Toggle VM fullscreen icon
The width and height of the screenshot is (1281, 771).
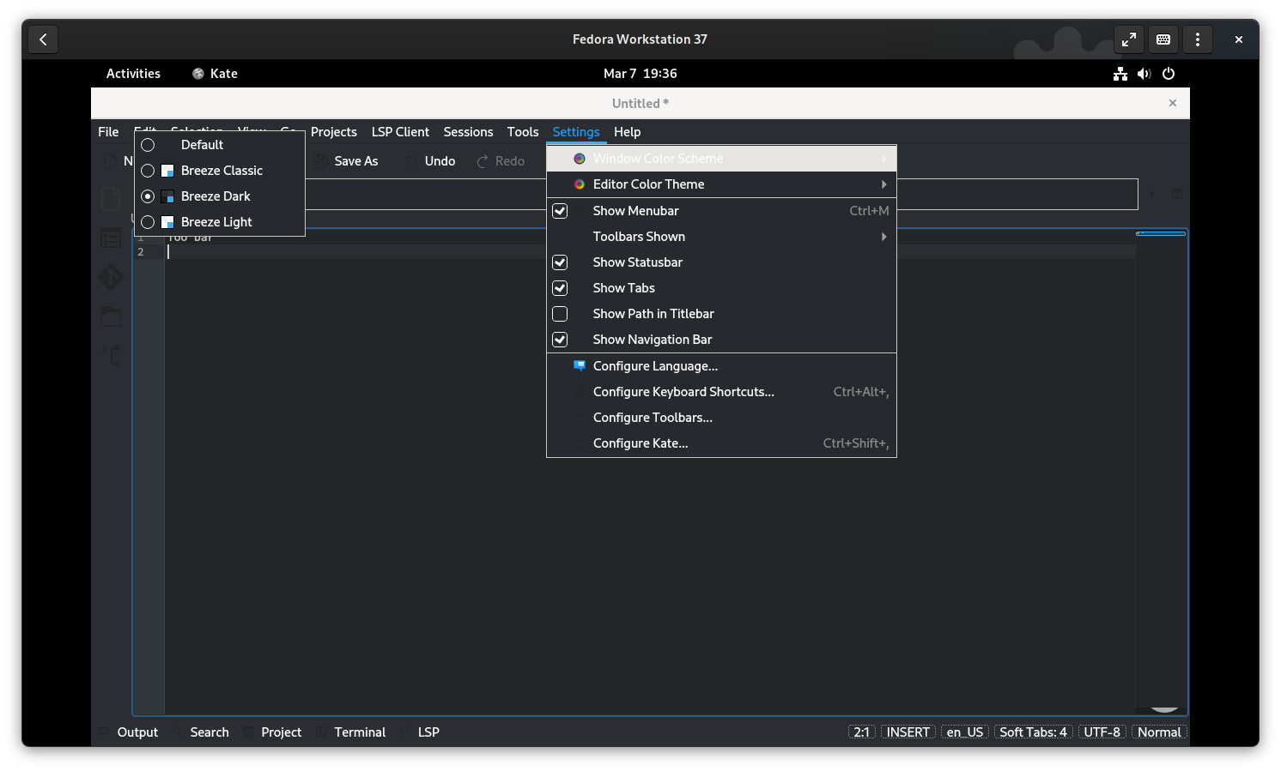pos(1128,39)
